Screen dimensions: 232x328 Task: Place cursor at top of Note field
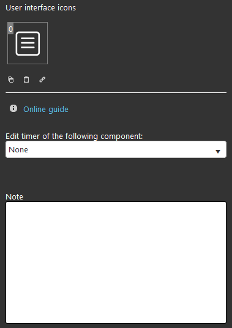coord(116,207)
